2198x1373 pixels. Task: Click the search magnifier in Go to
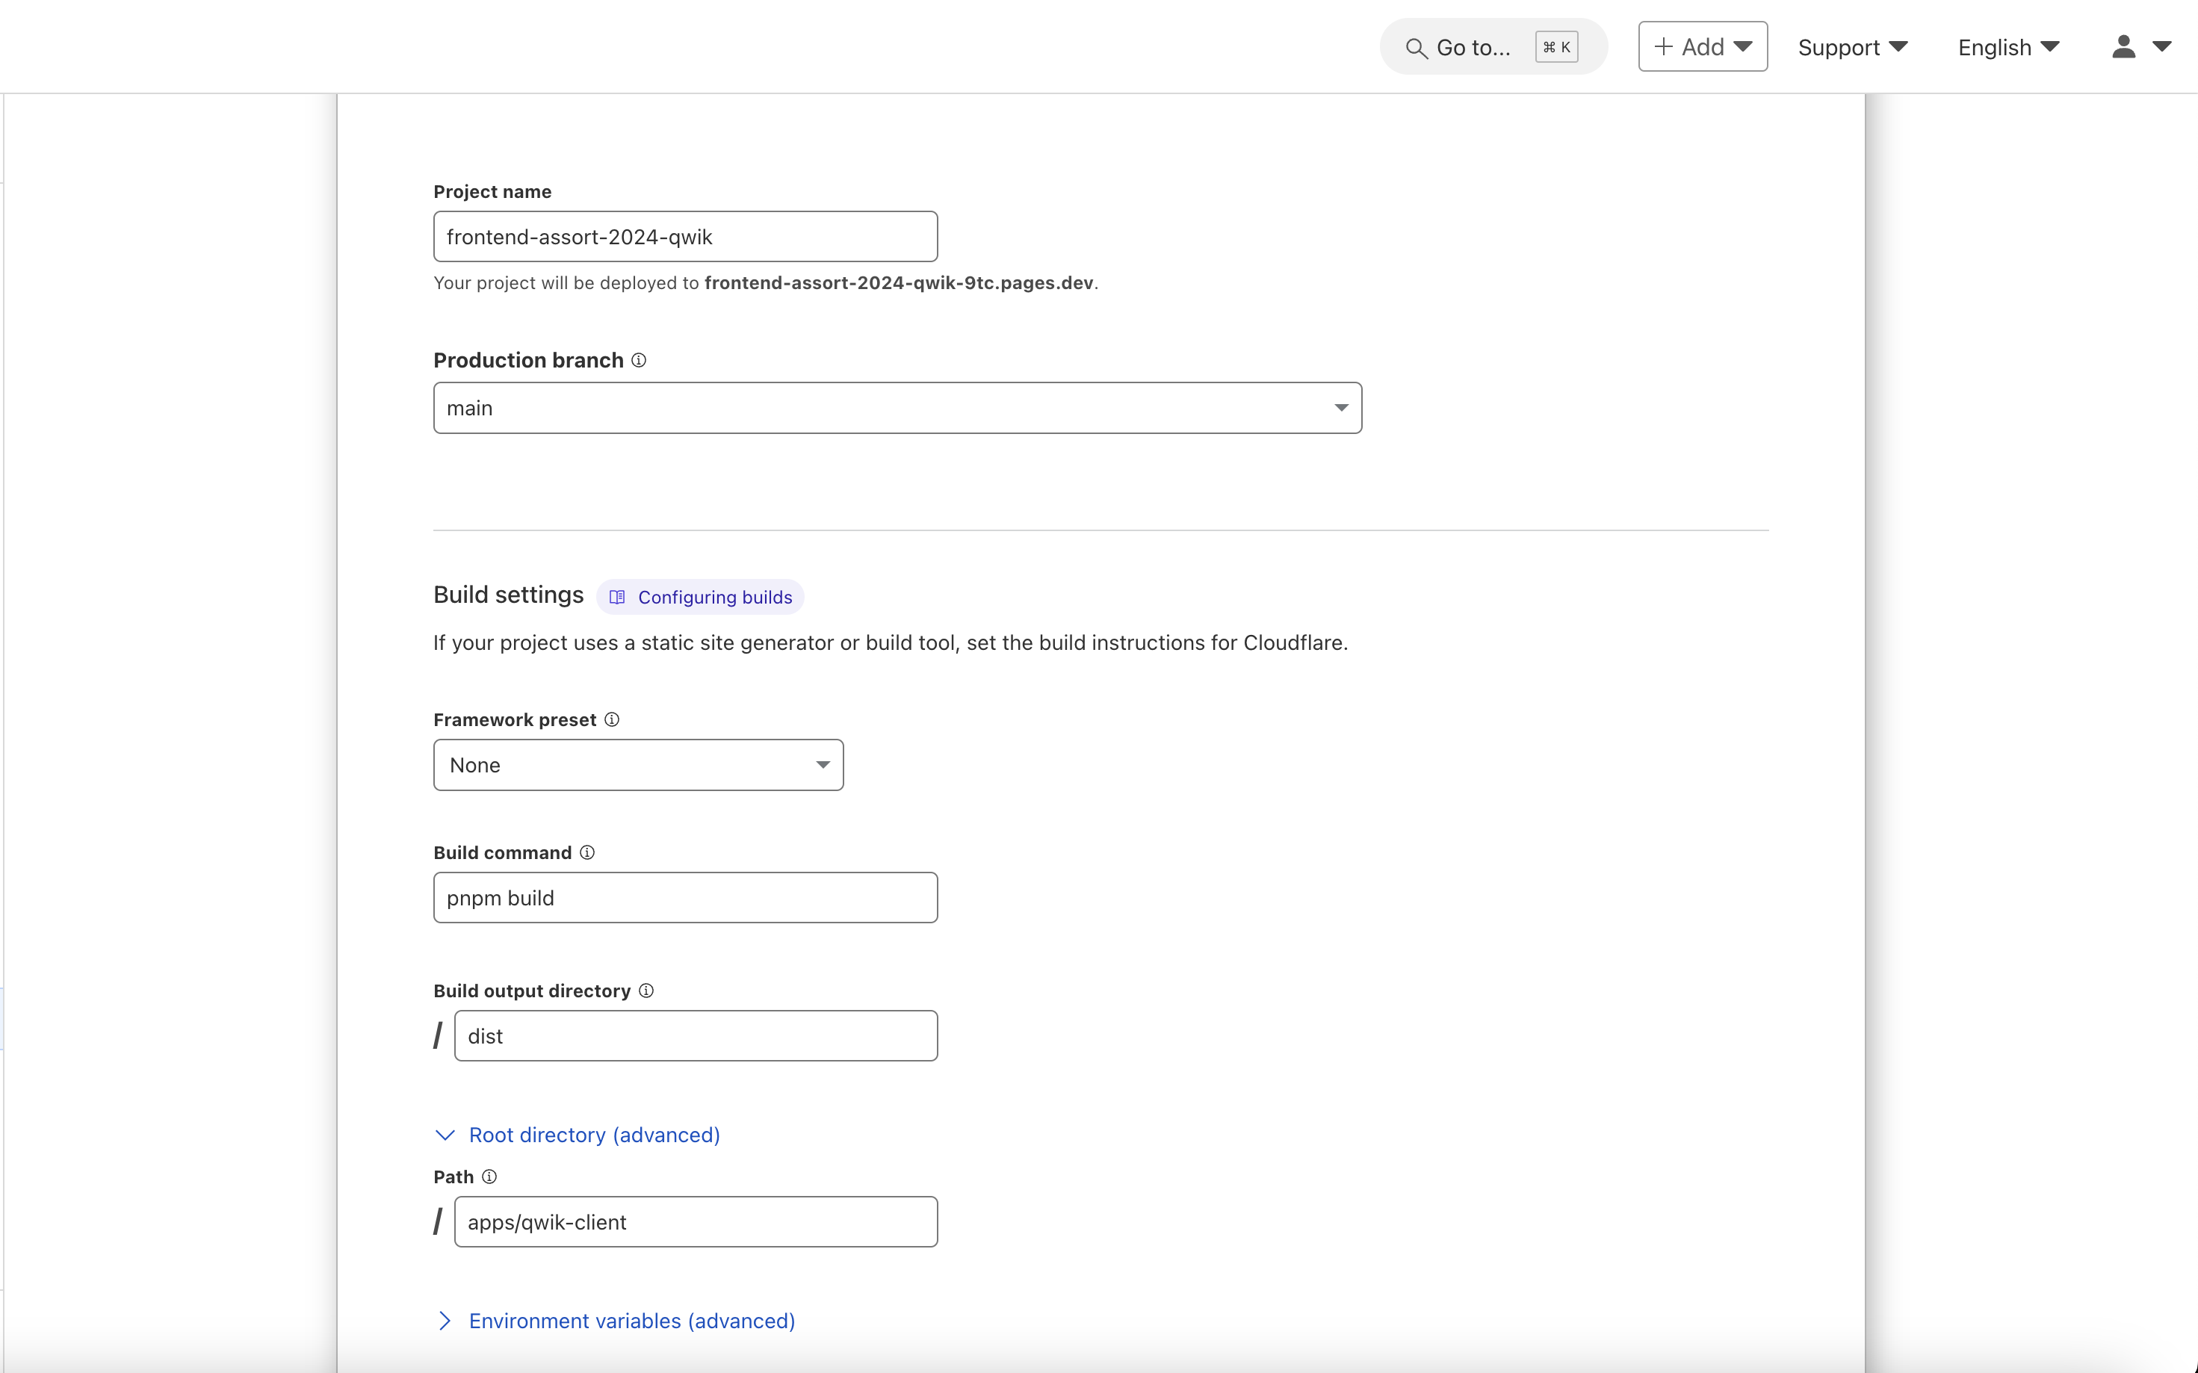click(x=1415, y=48)
